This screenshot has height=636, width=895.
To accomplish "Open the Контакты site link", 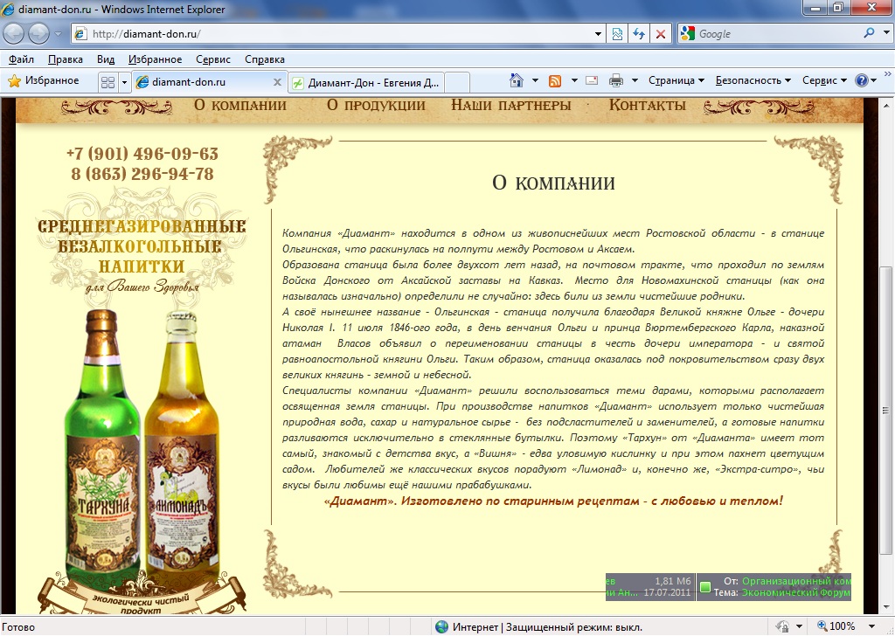I will (x=648, y=105).
